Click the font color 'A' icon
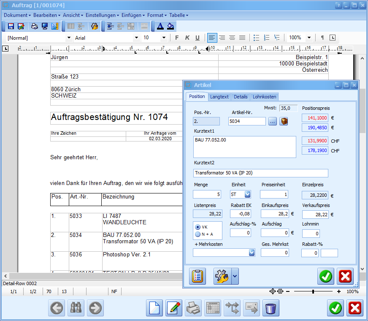Image resolution: width=368 pixels, height=321 pixels. [160, 26]
